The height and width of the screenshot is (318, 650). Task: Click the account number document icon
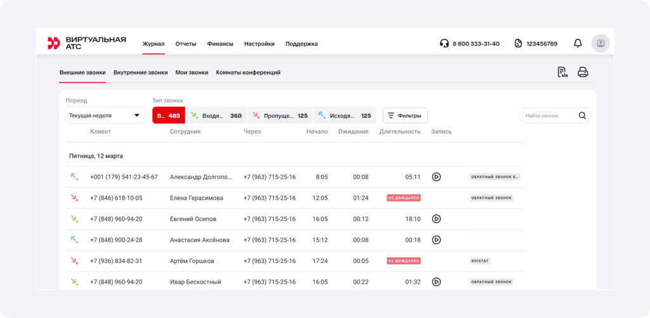click(518, 44)
